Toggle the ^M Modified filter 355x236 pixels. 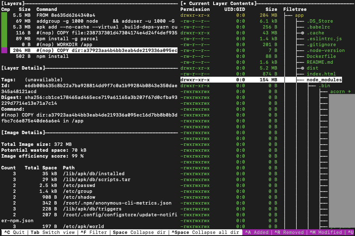click(x=326, y=232)
